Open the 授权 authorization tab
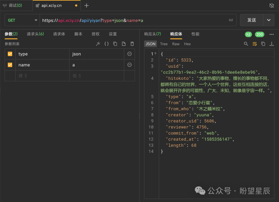The image size is (279, 202). click(96, 34)
